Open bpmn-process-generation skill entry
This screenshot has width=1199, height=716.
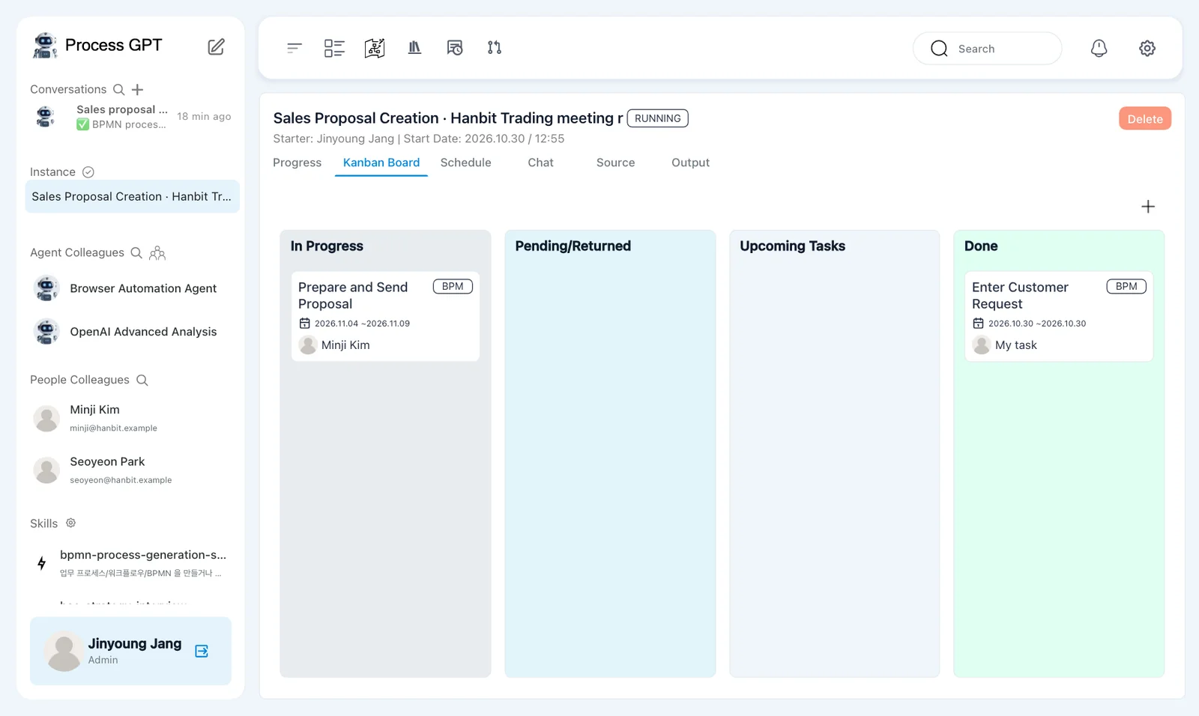[x=132, y=562]
